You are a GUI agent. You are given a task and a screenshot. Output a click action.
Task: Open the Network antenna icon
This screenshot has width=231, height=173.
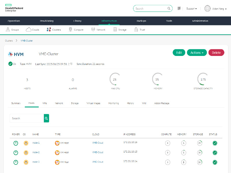[93, 30]
